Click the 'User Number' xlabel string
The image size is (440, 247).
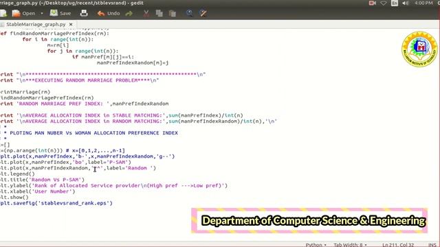coord(54,191)
